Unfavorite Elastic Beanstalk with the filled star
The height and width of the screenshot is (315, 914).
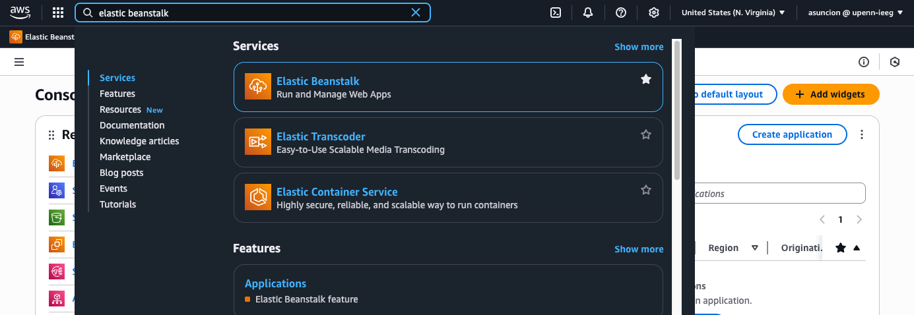pyautogui.click(x=646, y=79)
